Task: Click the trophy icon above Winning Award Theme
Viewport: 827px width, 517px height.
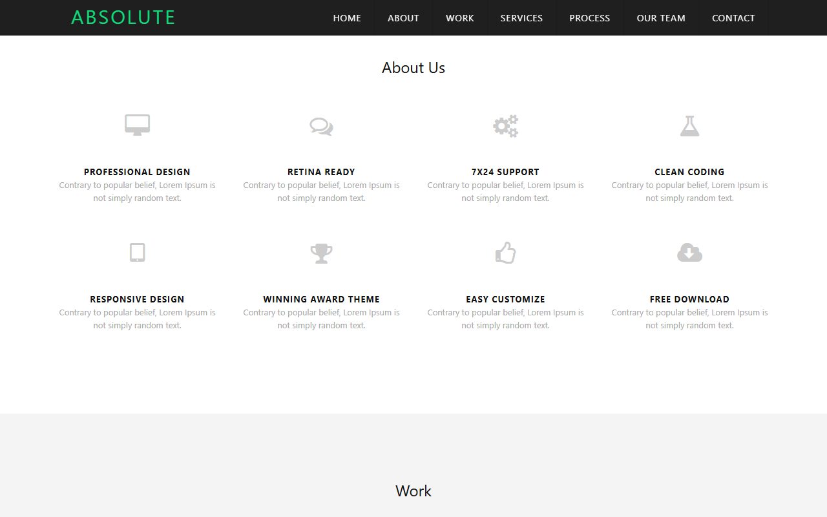Action: (321, 253)
